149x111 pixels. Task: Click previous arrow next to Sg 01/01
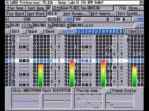pos(23,25)
